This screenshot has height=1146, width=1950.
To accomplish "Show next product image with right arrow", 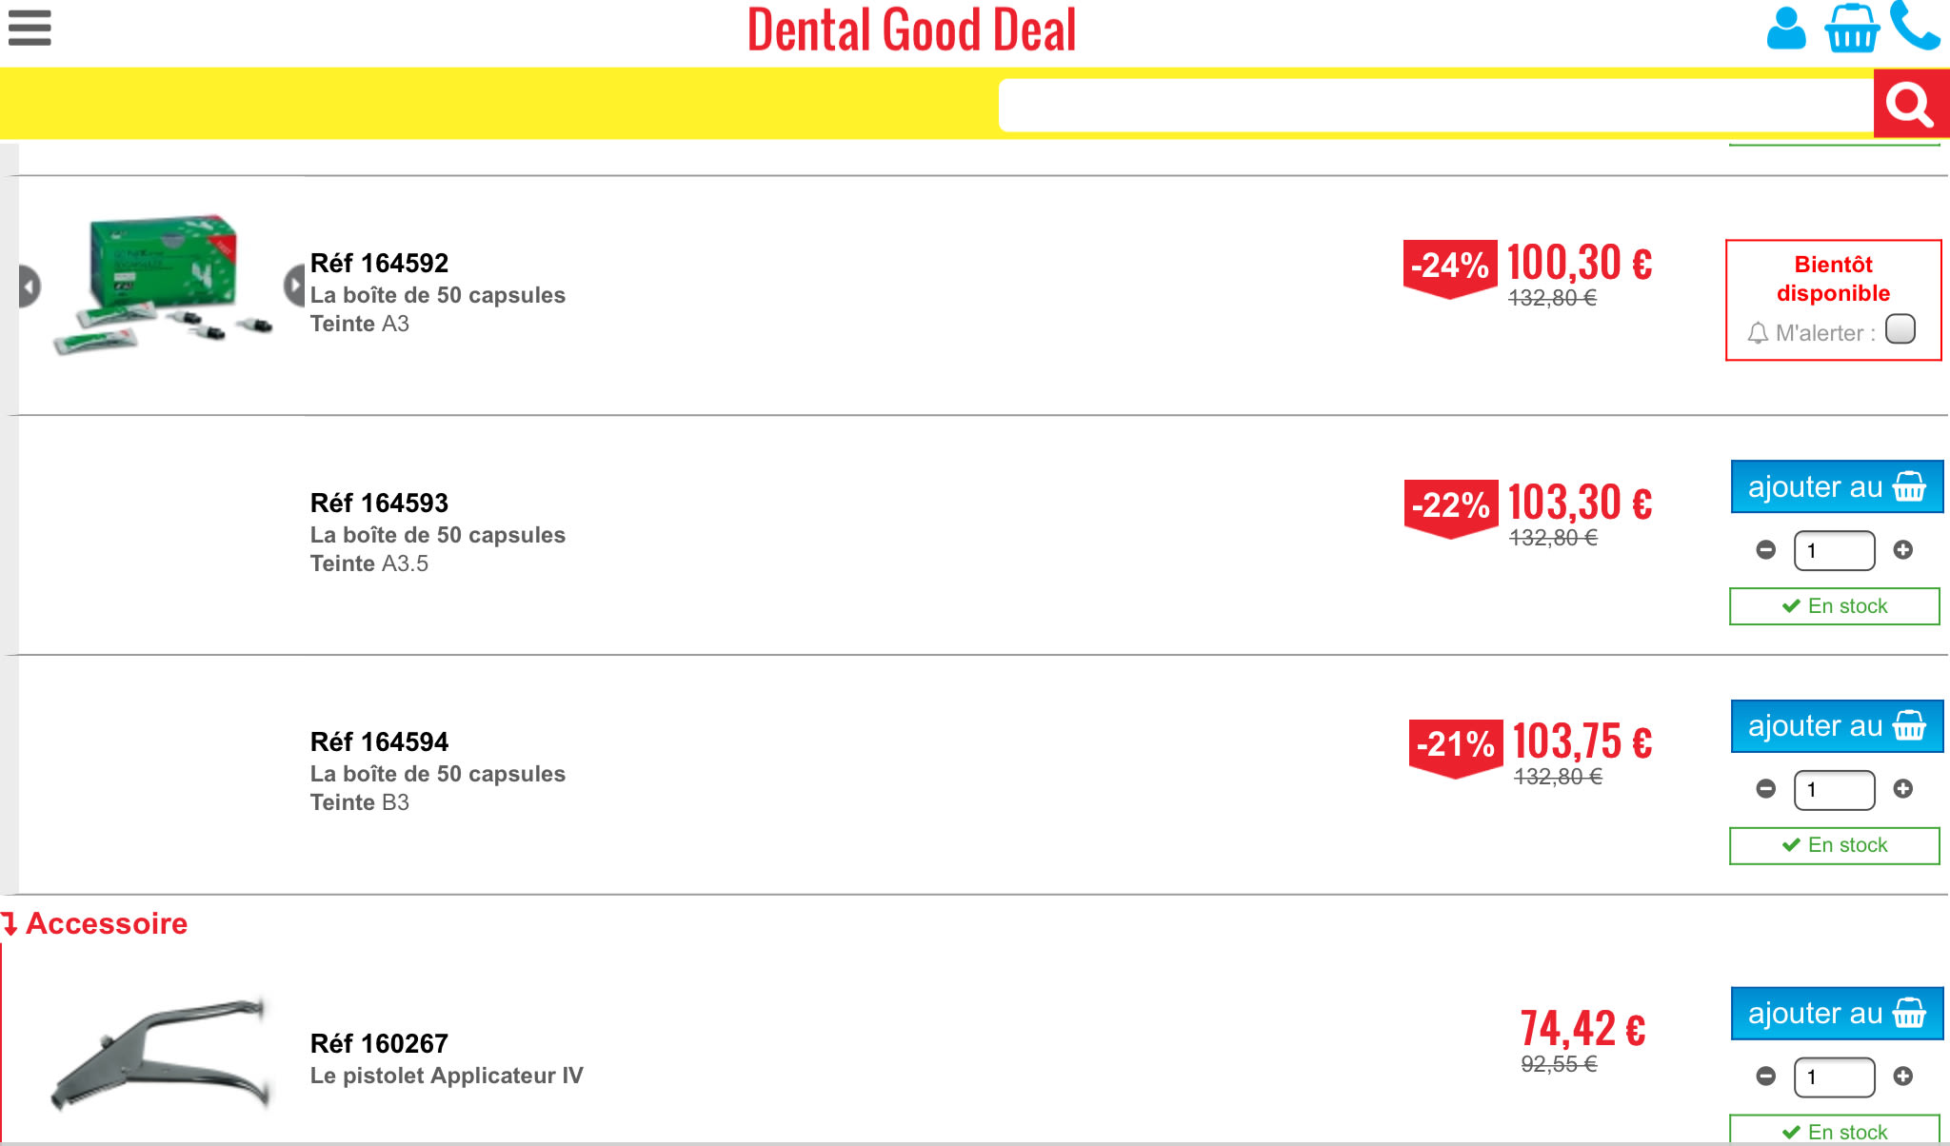I will 294,286.
